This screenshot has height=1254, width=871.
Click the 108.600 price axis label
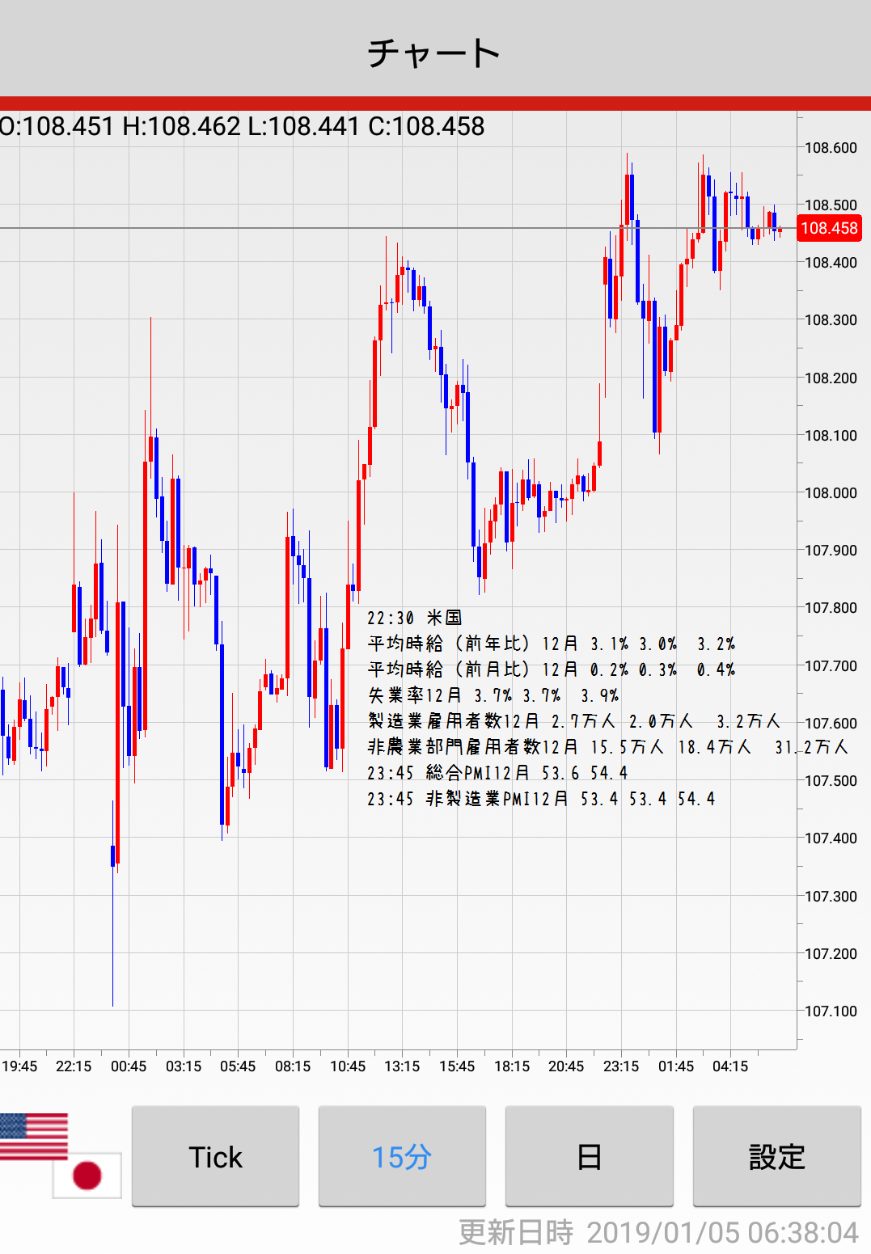[831, 148]
